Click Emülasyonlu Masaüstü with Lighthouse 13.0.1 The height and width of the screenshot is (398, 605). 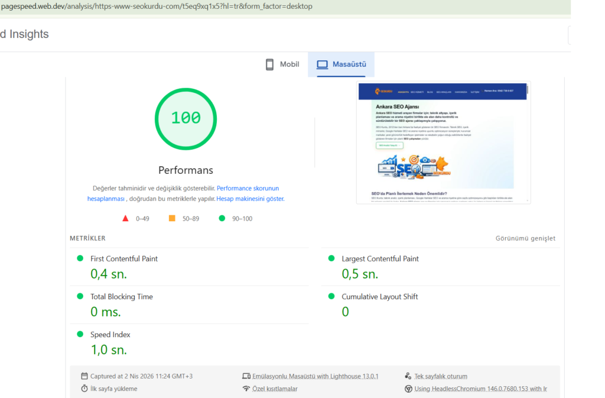[315, 376]
